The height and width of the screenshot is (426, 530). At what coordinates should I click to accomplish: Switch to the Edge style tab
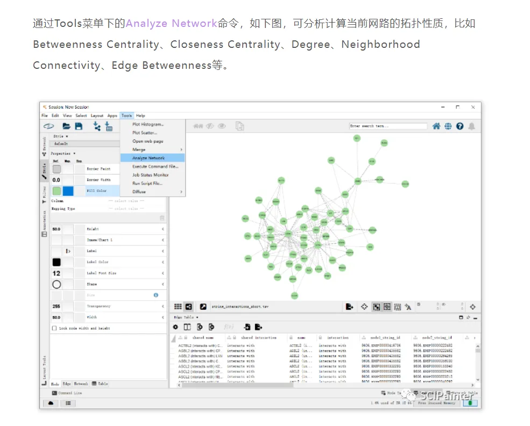click(x=67, y=384)
